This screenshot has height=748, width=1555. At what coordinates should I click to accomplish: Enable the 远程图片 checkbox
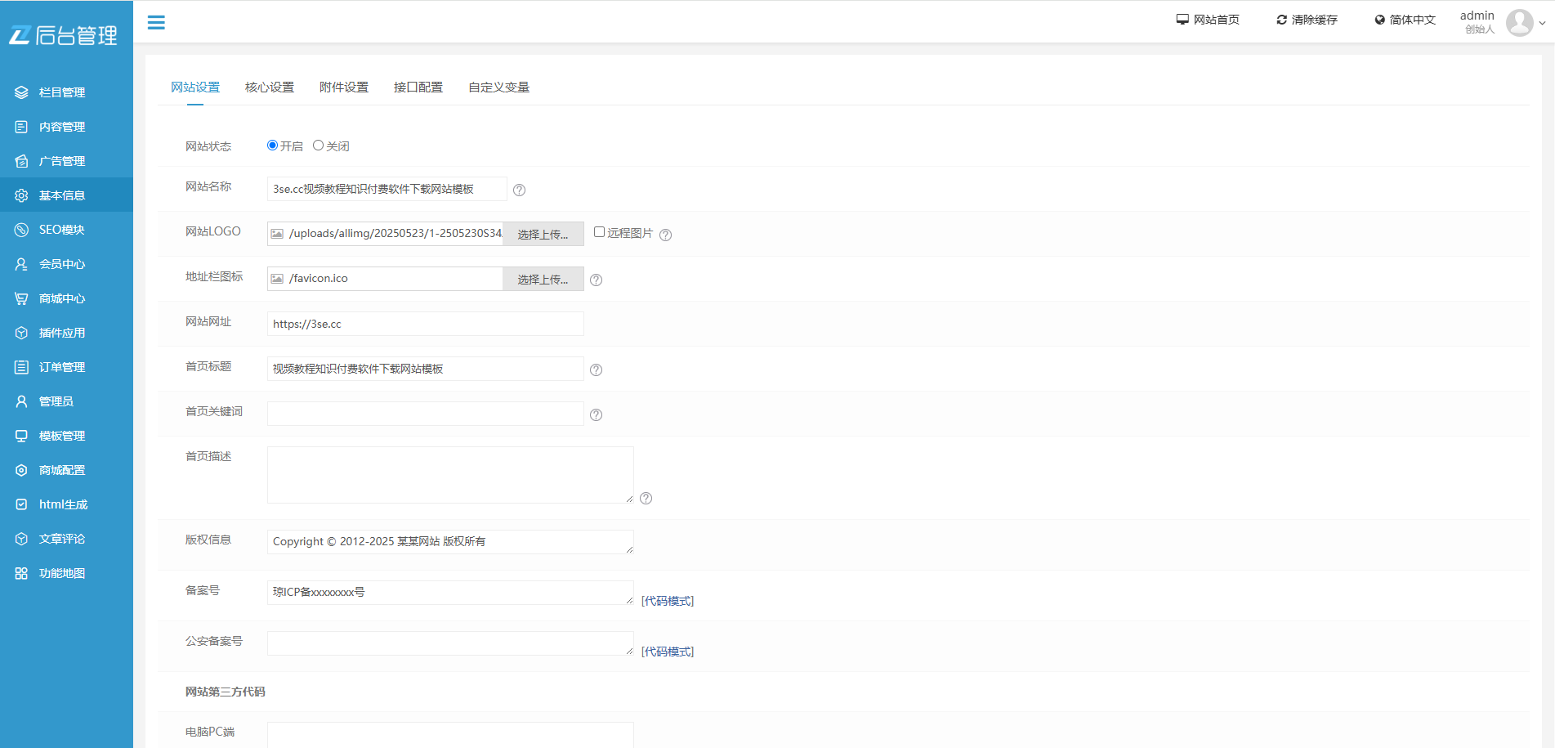click(599, 232)
